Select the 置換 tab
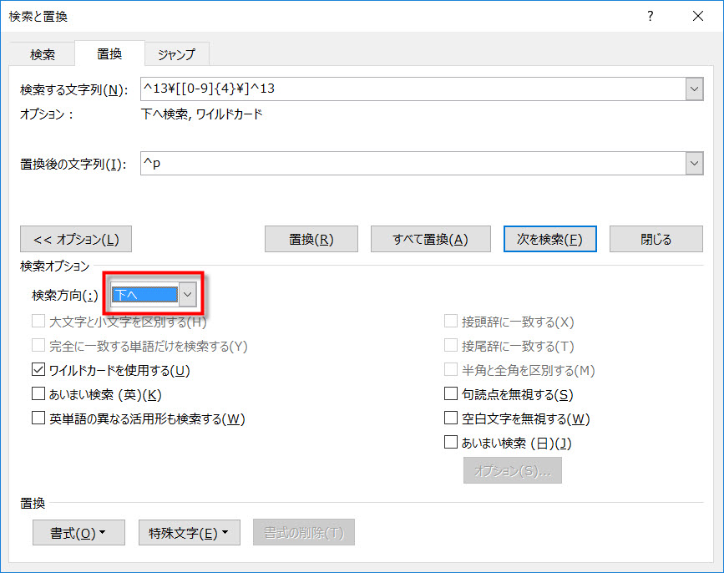 click(109, 53)
